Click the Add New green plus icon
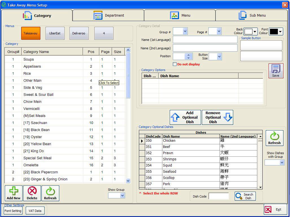Screen dimensions: 290x217 (14, 191)
